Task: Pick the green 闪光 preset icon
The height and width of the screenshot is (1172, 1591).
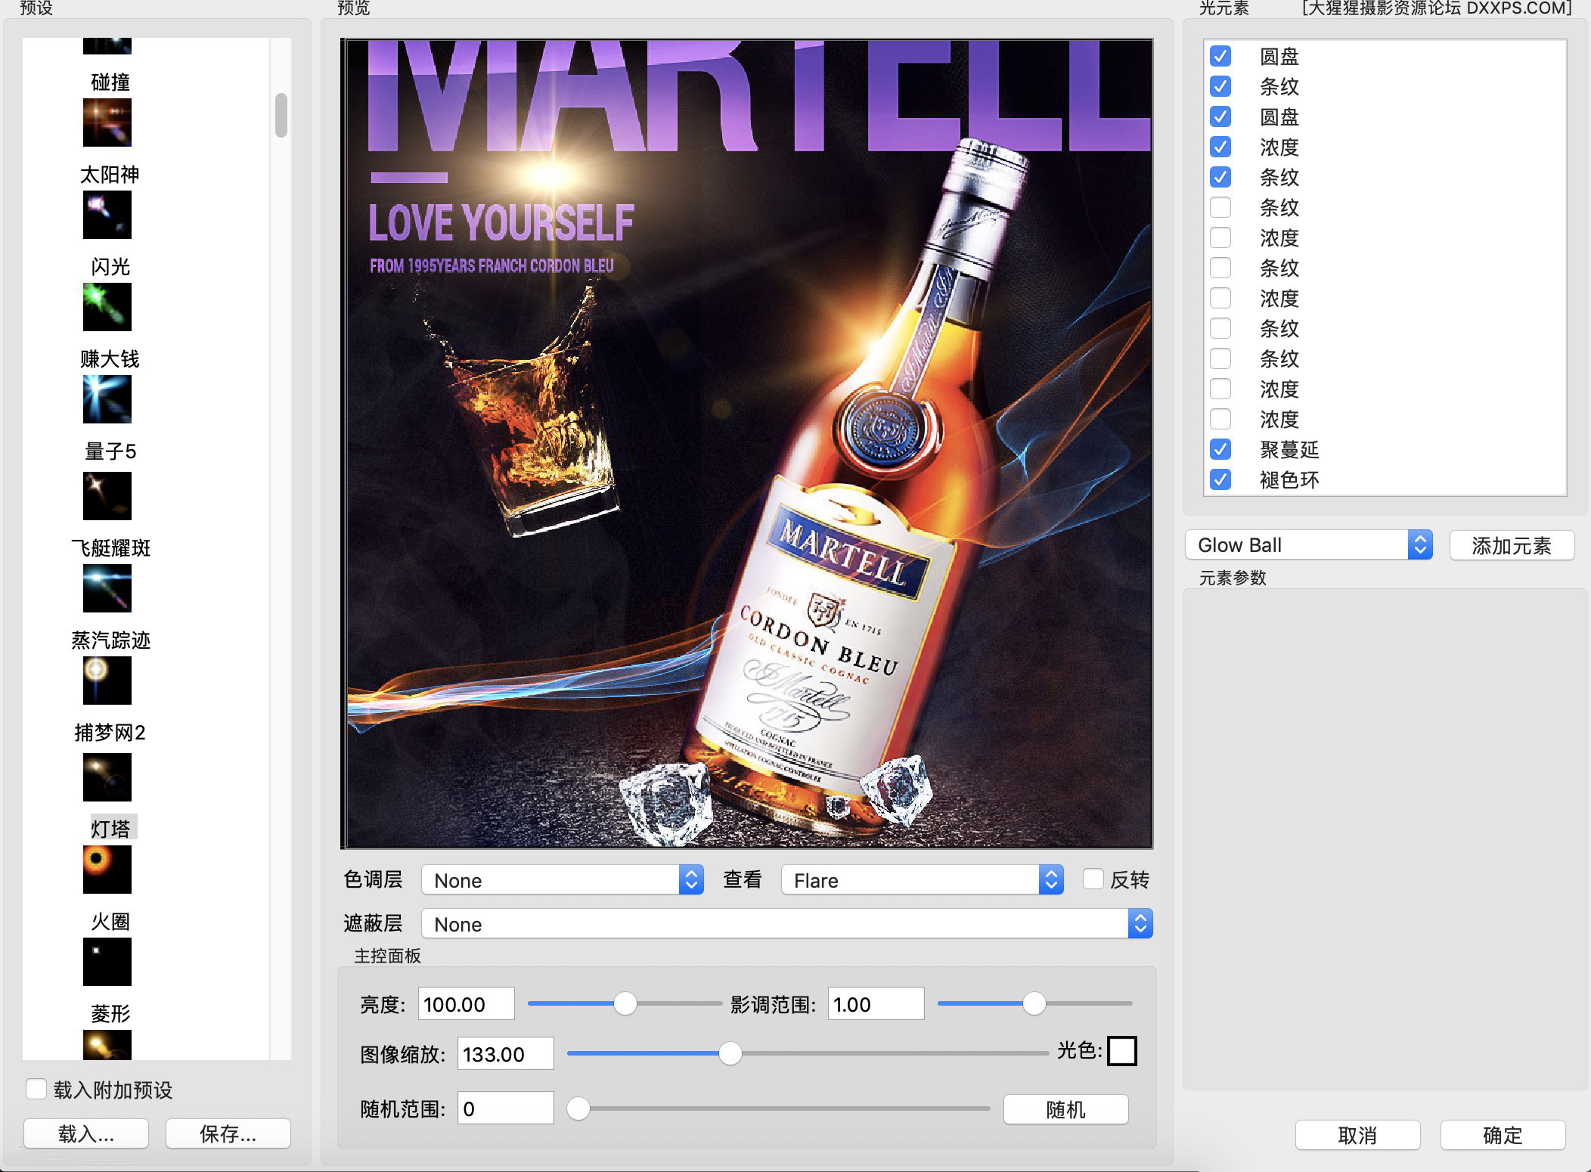Action: click(107, 306)
